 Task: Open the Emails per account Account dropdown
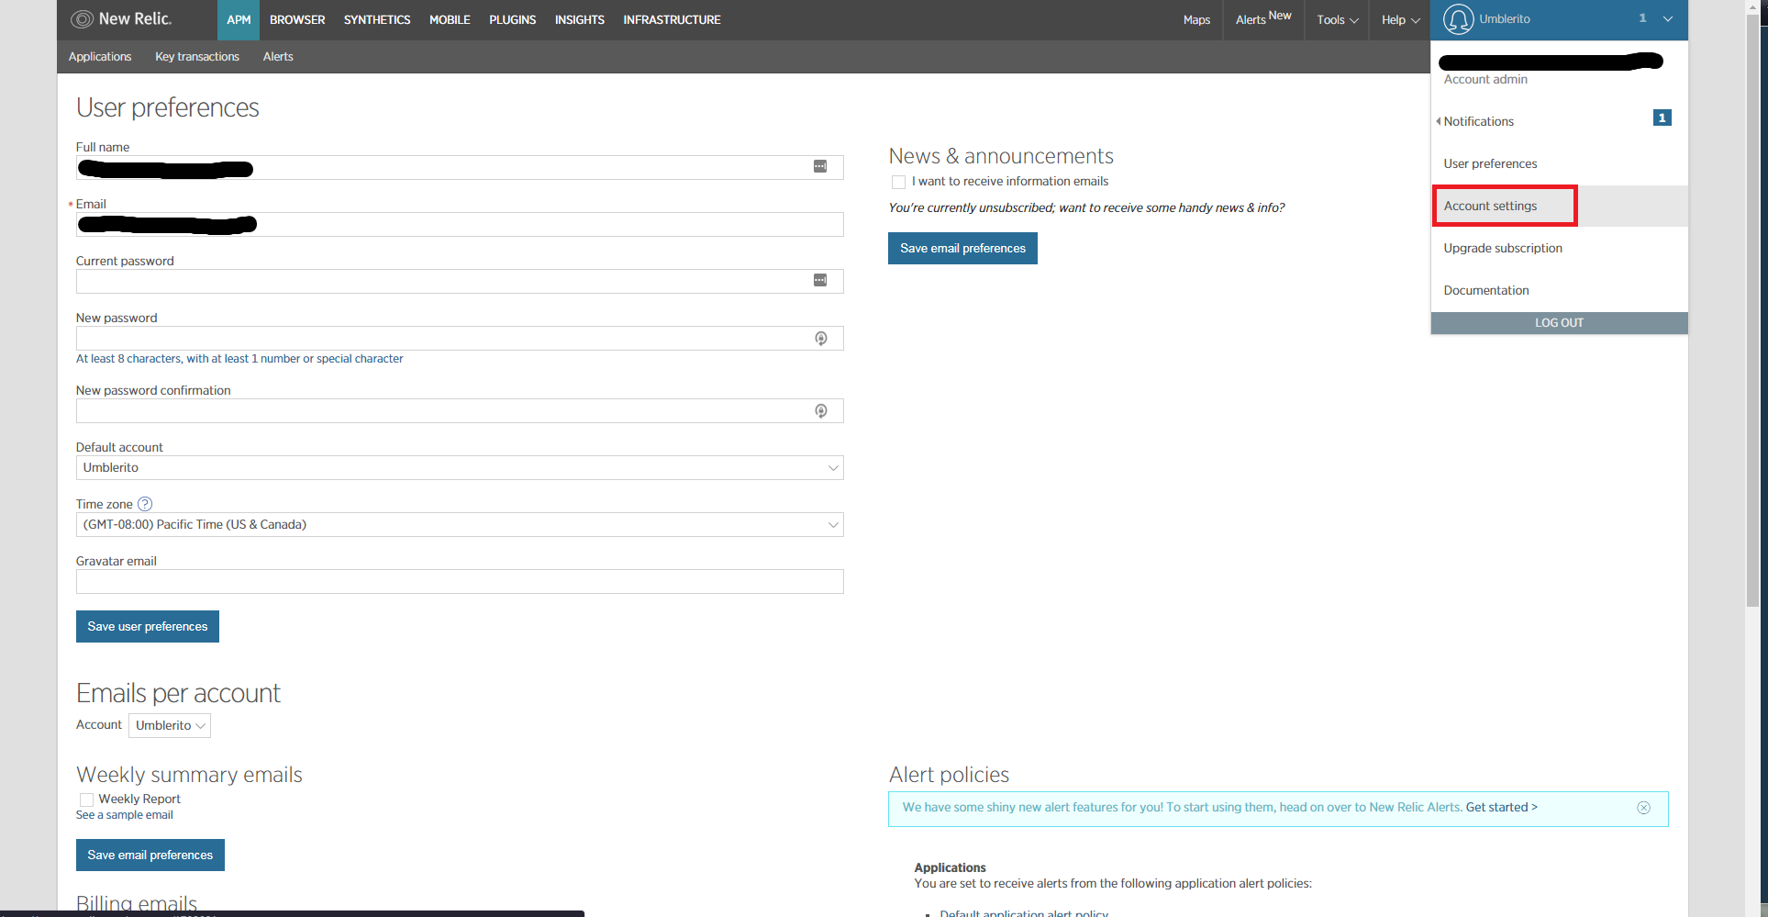pos(170,726)
